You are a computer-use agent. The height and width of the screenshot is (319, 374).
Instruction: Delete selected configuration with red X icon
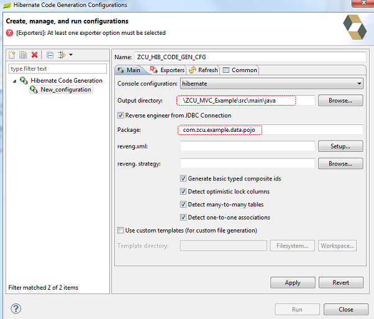click(35, 55)
